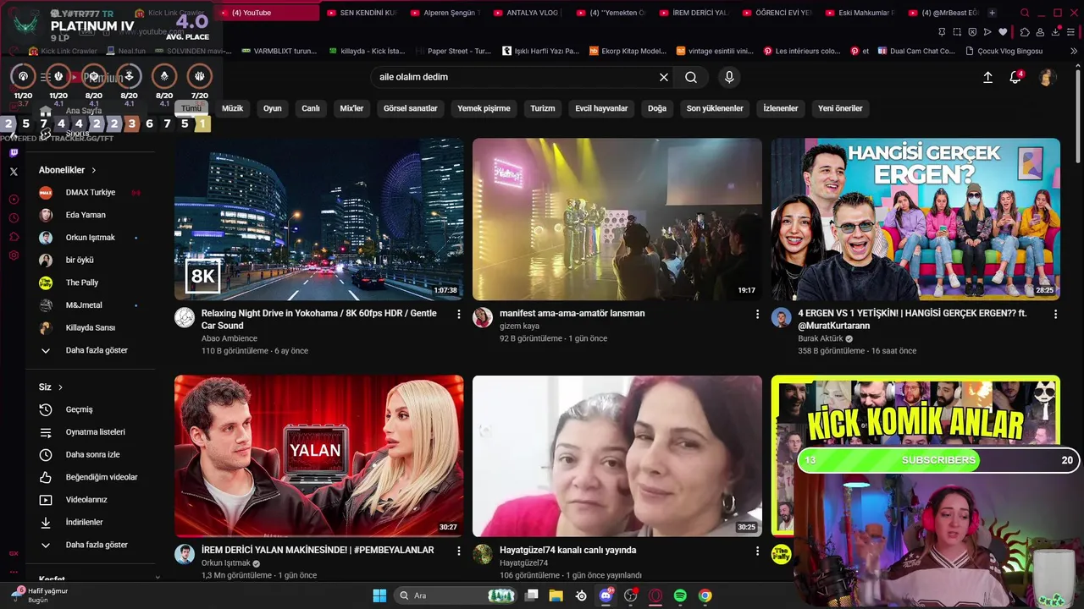Open the Hafif yağmur weather widget
Image resolution: width=1084 pixels, height=609 pixels.
[x=40, y=595]
